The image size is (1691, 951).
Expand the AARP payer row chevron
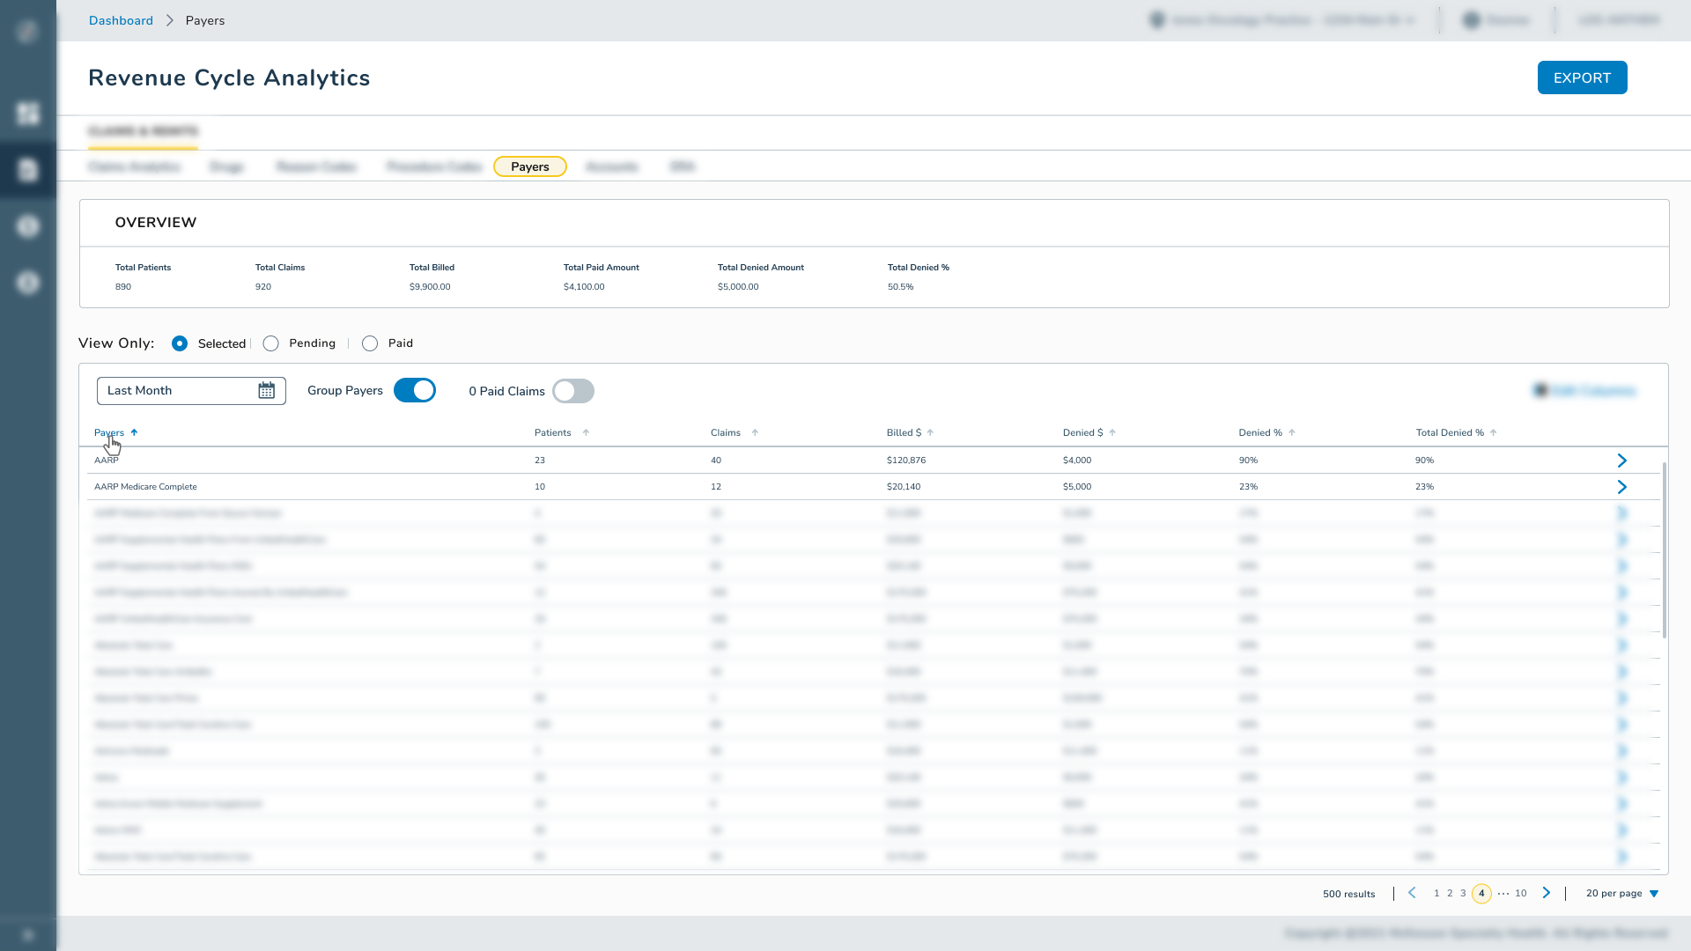tap(1622, 461)
